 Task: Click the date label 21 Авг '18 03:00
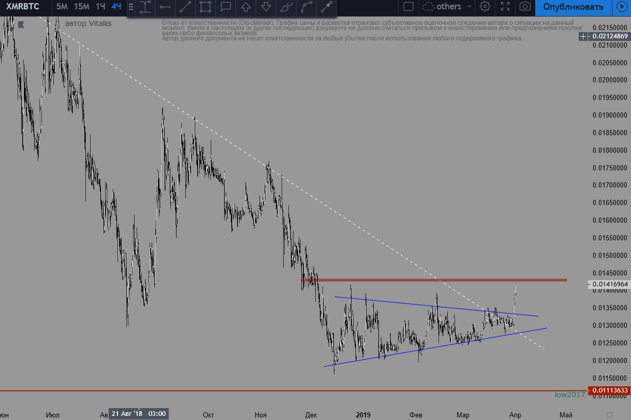(x=139, y=413)
